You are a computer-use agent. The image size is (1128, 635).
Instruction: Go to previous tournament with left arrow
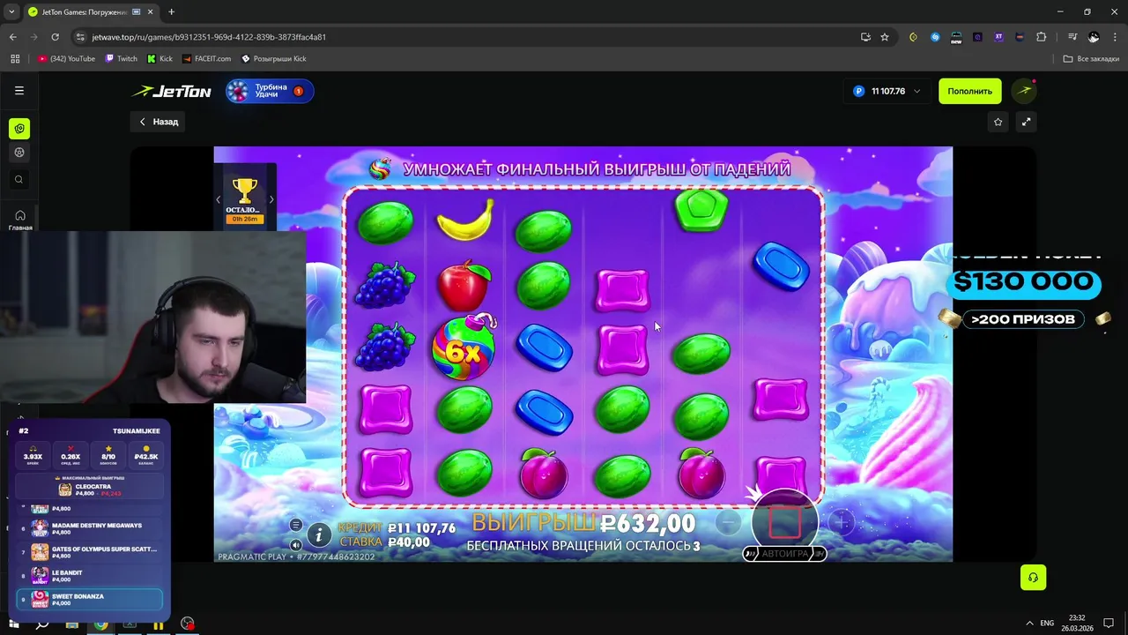point(218,200)
